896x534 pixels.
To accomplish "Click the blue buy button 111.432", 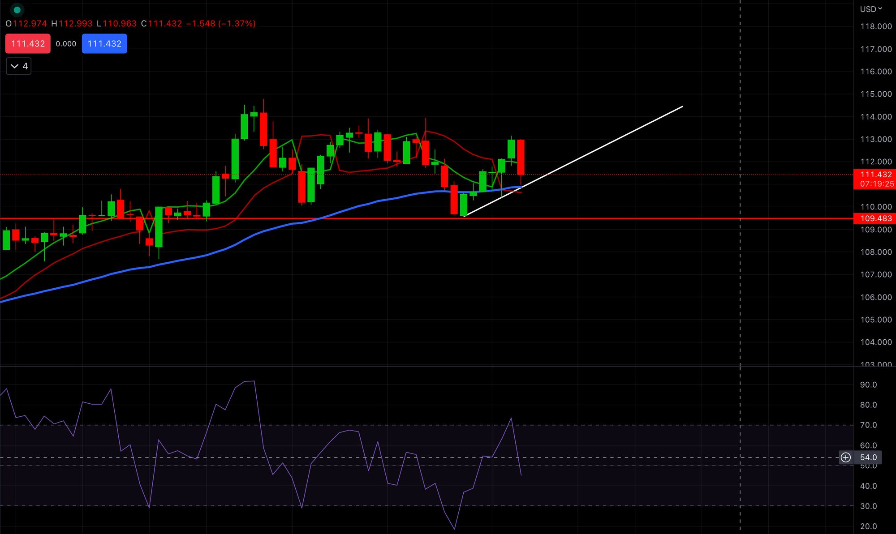I will point(104,43).
